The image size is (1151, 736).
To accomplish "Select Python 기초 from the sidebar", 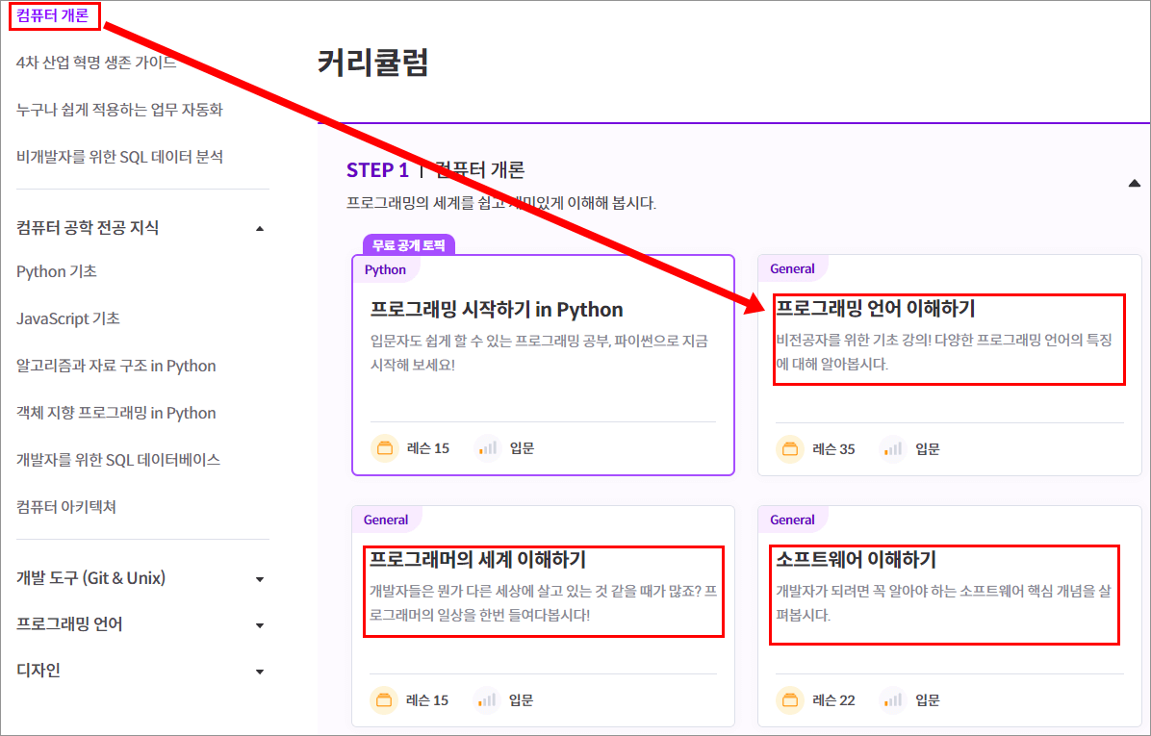I will point(57,271).
